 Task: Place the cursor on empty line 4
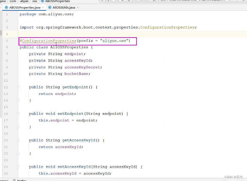132,34
